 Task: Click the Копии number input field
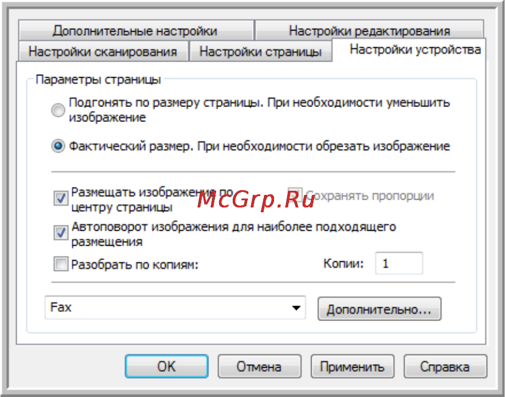pos(399,264)
